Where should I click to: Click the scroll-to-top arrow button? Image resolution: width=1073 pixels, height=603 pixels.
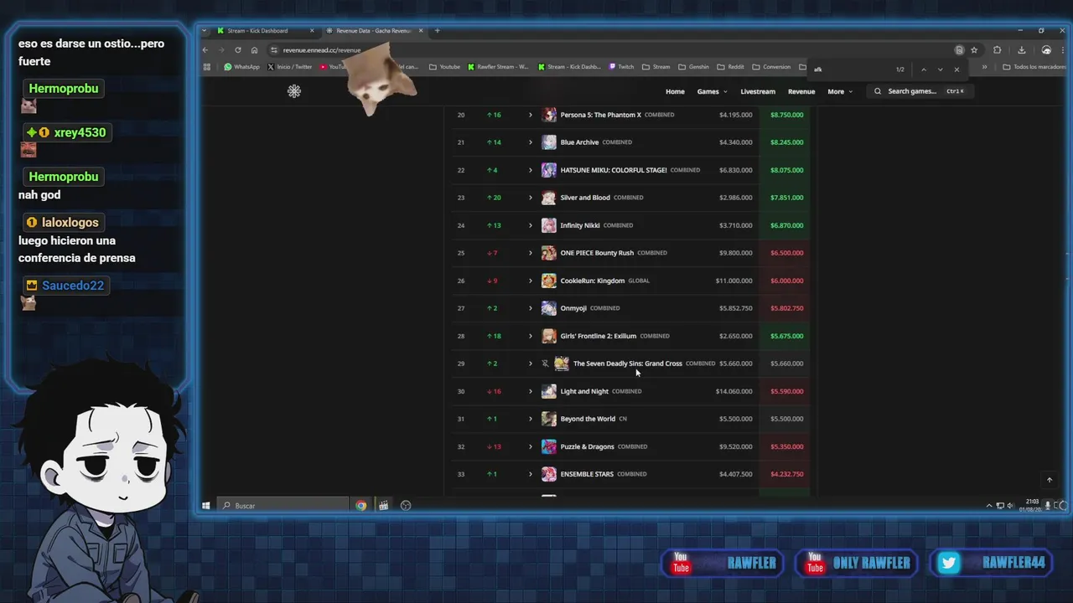(x=1049, y=480)
